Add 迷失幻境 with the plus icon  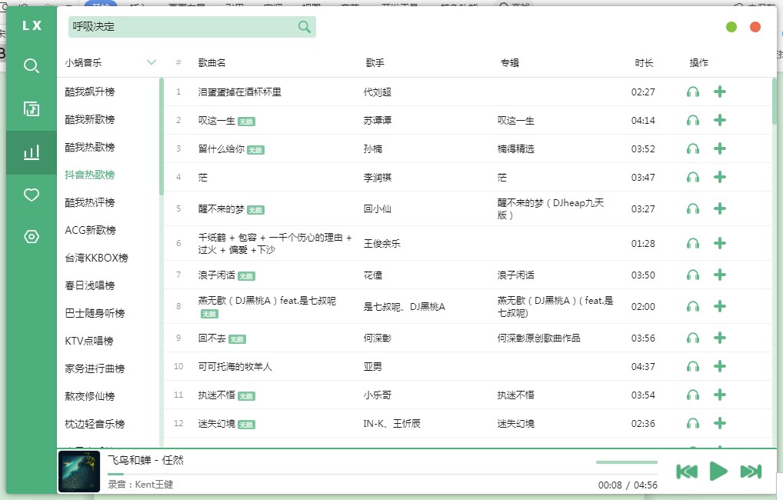click(720, 423)
